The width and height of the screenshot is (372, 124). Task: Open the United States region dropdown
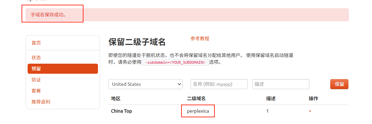tap(145, 84)
